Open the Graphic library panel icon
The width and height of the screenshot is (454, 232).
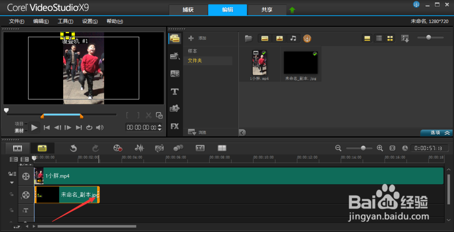click(175, 109)
